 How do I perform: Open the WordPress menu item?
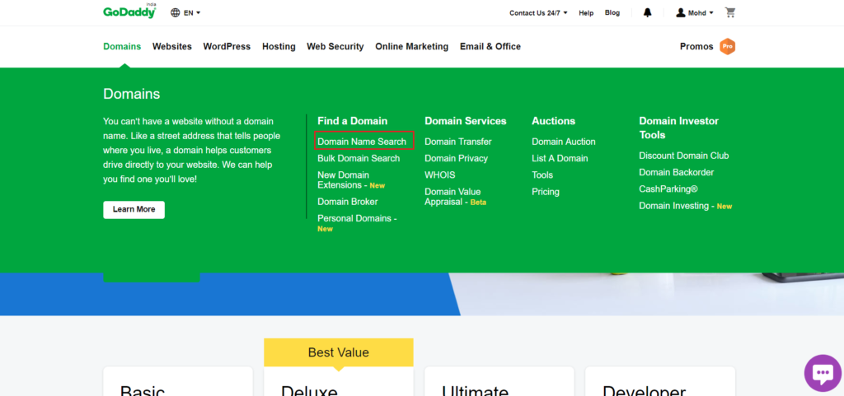tap(227, 47)
